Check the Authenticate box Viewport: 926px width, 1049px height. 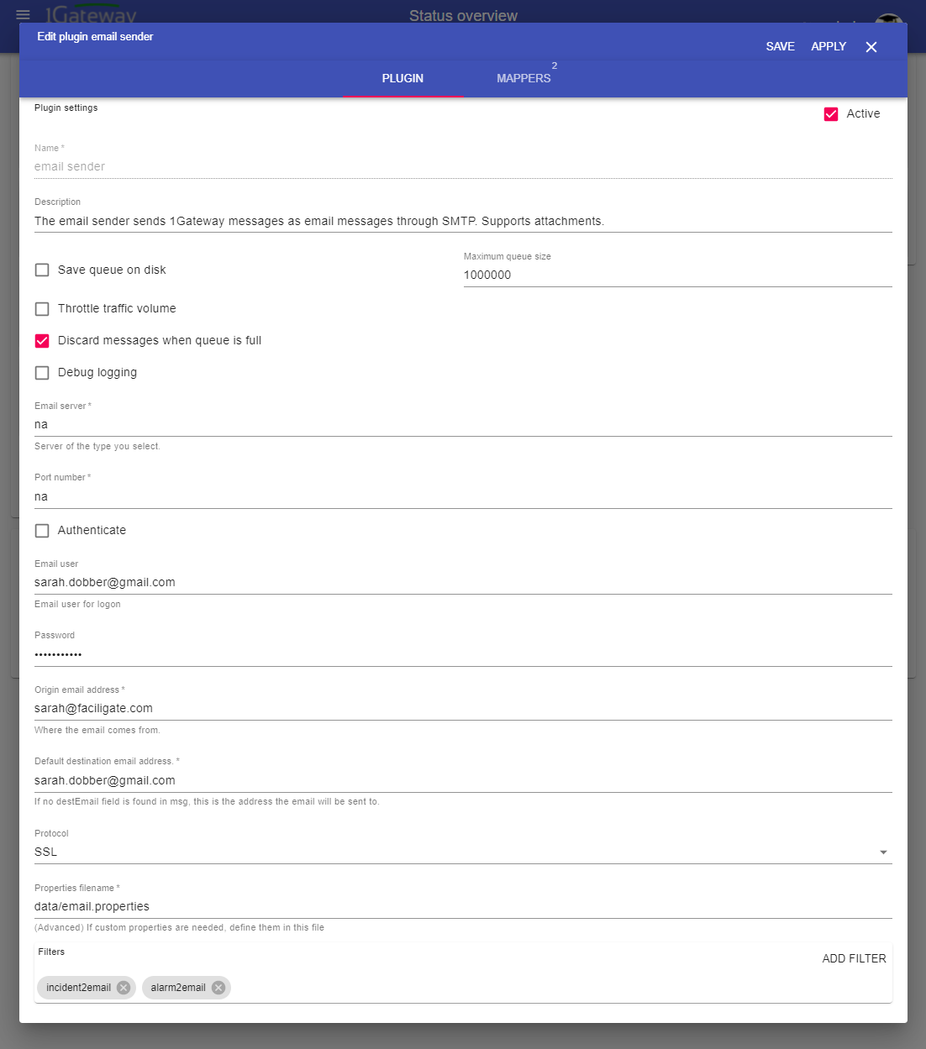[42, 531]
